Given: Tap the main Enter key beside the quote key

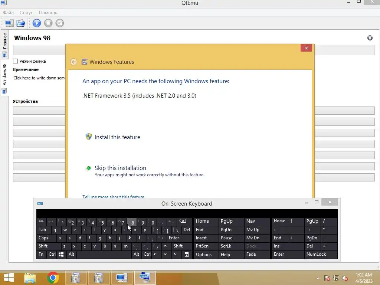Looking at the screenshot, I should click(179, 238).
